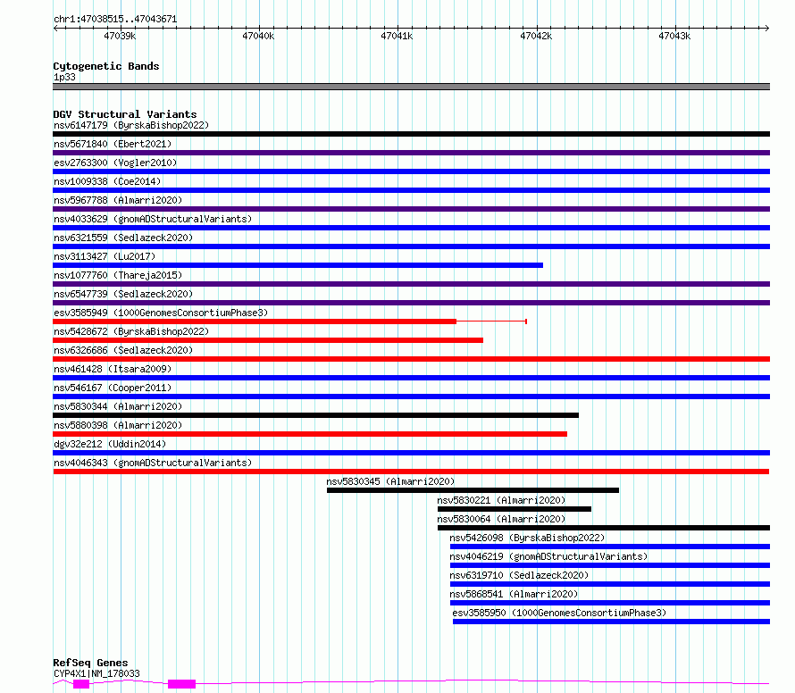Select nsv6326686 (Sedlazeck2020) label
The height and width of the screenshot is (693, 795).
123,350
